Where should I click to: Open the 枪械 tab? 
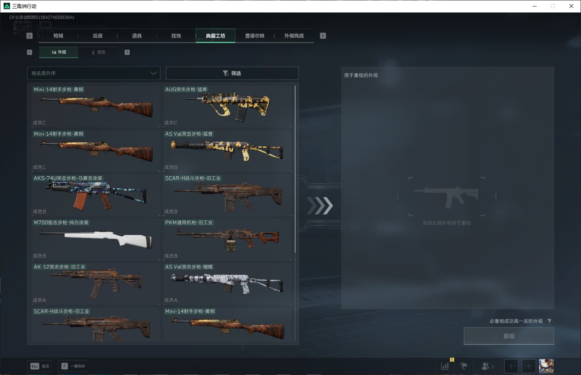[x=58, y=36]
